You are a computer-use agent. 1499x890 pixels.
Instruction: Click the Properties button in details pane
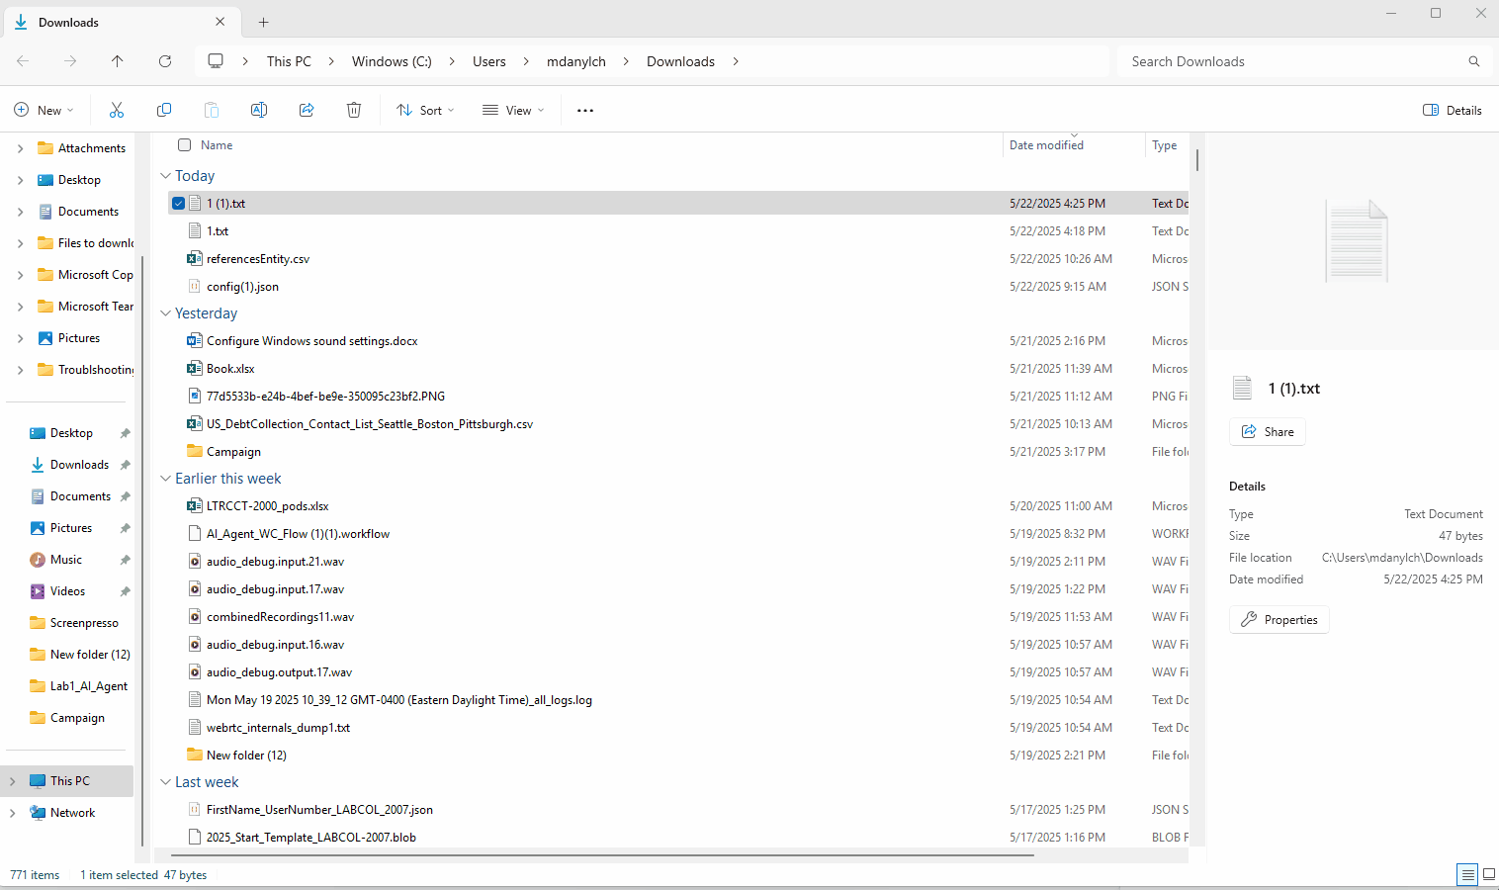[1279, 620]
